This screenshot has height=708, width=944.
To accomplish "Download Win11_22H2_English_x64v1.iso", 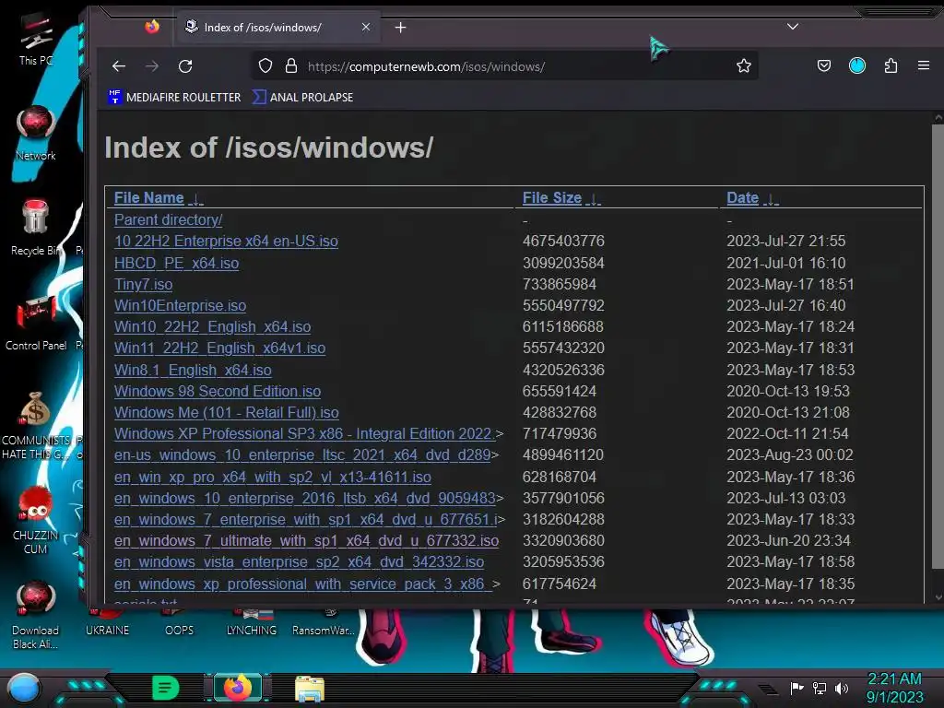I will click(x=219, y=348).
